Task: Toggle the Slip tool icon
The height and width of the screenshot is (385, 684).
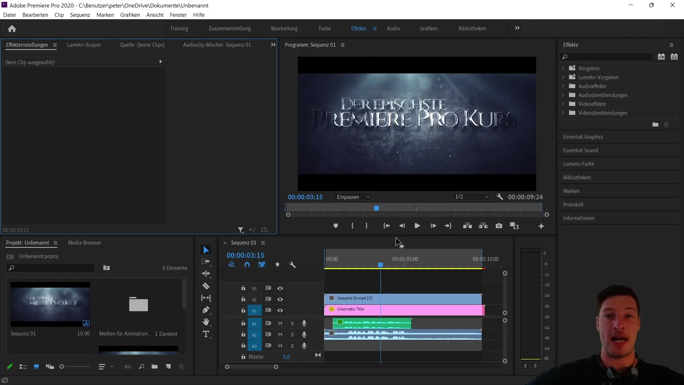Action: point(207,298)
